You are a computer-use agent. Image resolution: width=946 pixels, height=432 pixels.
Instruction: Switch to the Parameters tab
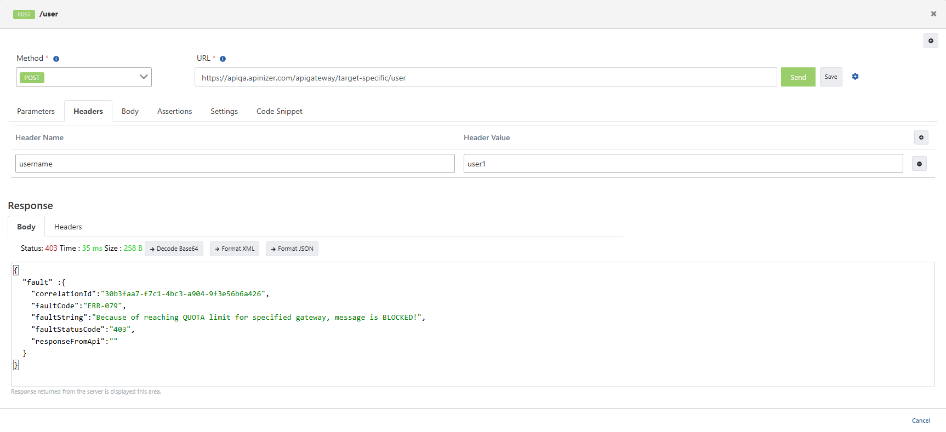36,111
